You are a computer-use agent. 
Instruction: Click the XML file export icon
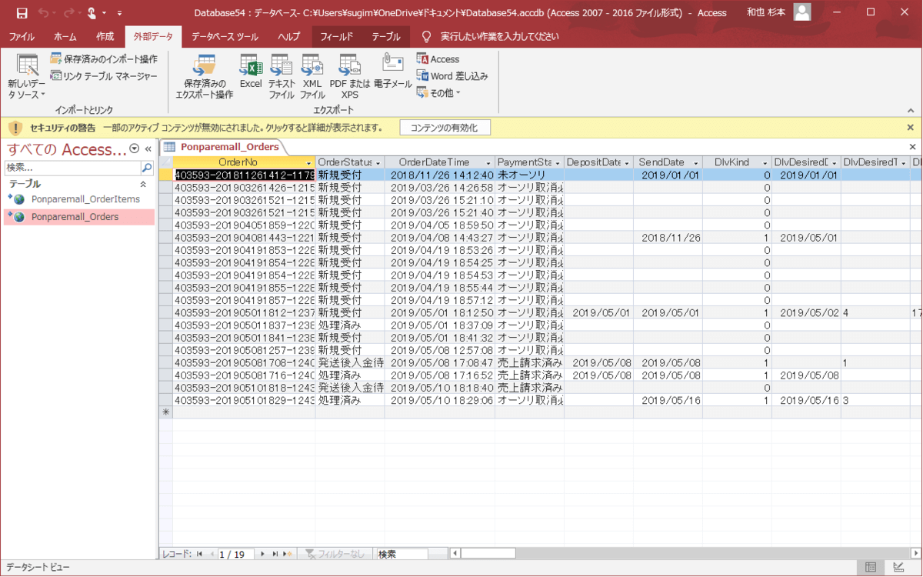312,75
